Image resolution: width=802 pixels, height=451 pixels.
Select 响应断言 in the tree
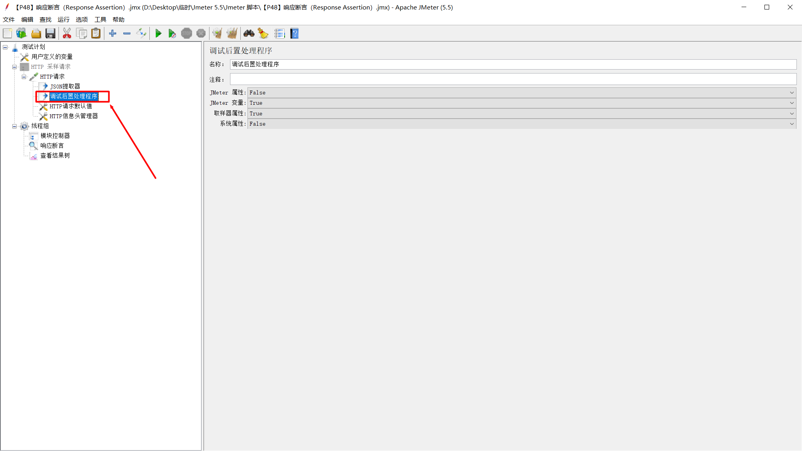click(52, 145)
